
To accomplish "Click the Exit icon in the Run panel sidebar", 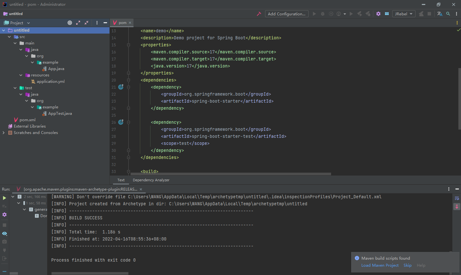I will pos(4,258).
